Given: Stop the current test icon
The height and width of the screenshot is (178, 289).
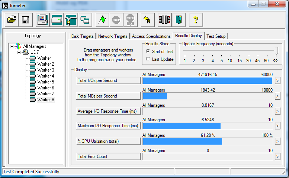Looking at the screenshot, I should [116, 20].
